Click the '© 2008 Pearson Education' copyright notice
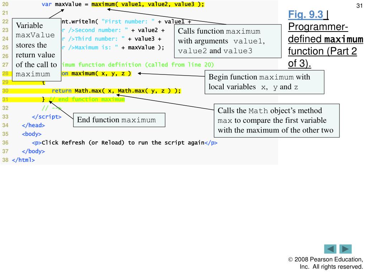367x275 pixels. click(325, 263)
